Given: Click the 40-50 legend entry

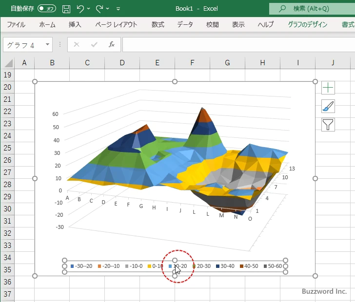Looking at the screenshot, I should (249, 266).
